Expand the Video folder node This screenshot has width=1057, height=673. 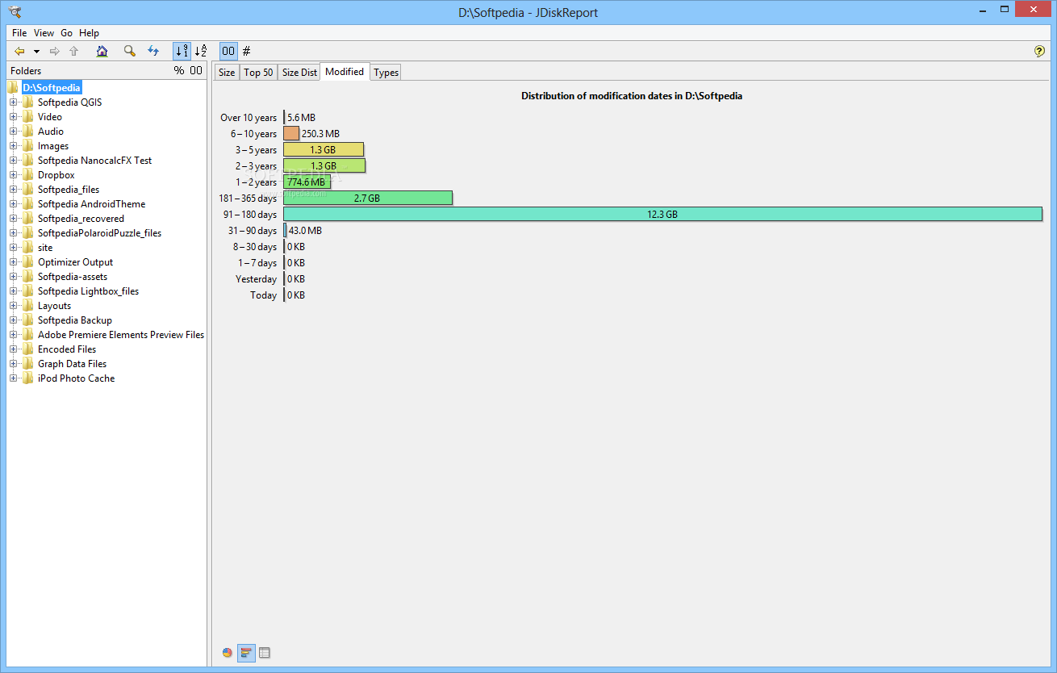13,117
